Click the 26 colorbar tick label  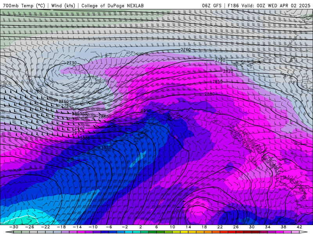pyautogui.click(x=236, y=227)
